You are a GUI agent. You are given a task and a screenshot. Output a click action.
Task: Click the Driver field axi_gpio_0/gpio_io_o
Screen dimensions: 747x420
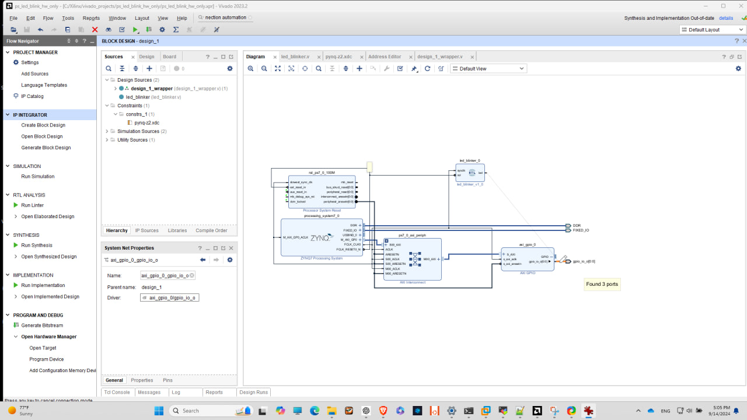pos(169,297)
